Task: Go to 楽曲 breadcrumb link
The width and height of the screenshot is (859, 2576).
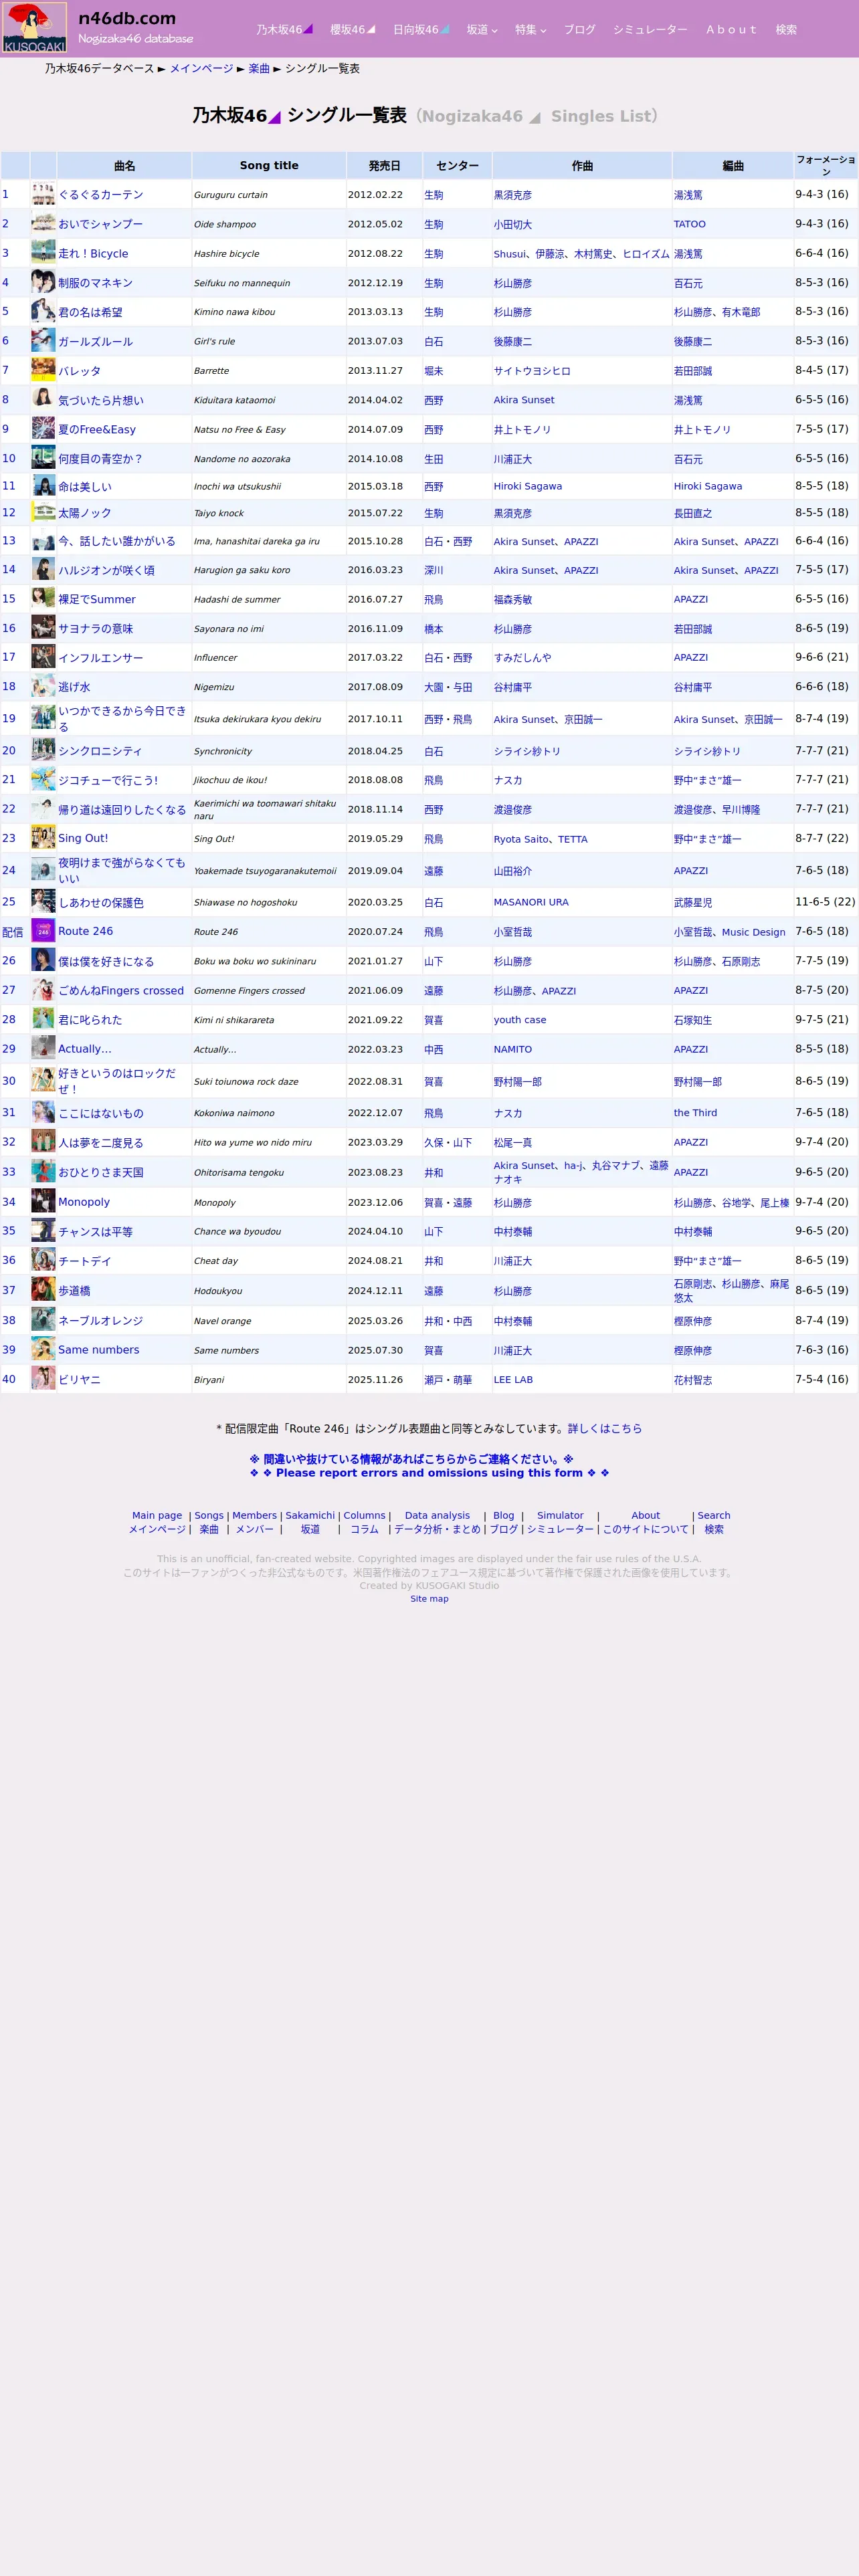Action: click(x=259, y=69)
